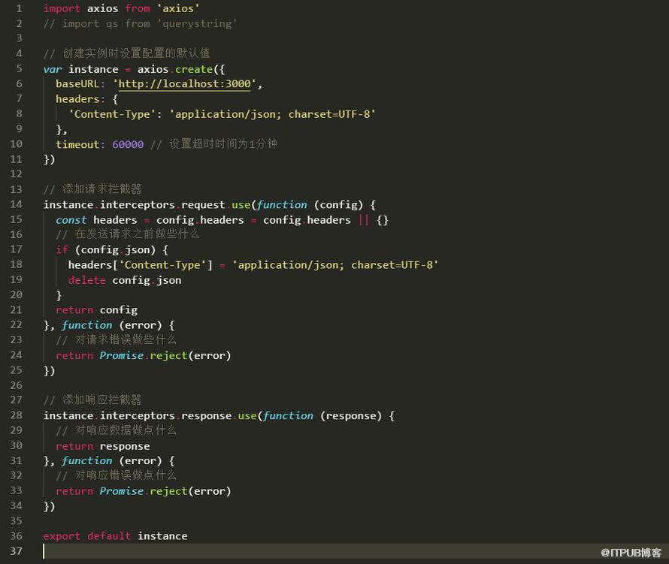This screenshot has height=564, width=669.
Task: Click the create method name after axios
Action: (194, 69)
